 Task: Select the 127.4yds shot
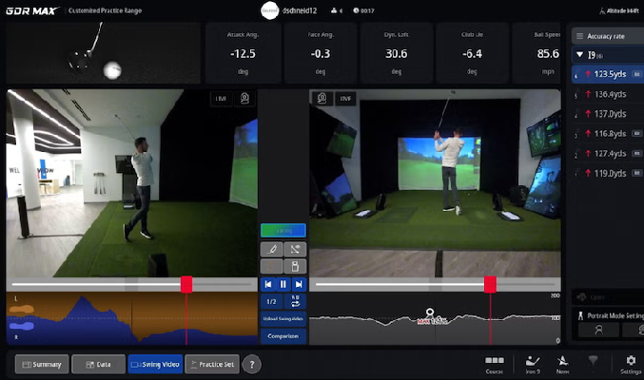coord(608,154)
